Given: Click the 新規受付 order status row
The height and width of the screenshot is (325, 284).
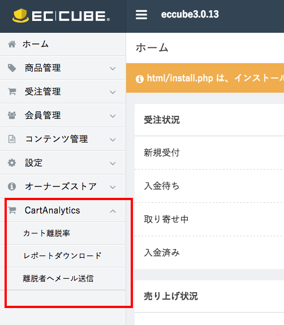Looking at the screenshot, I should [x=209, y=153].
